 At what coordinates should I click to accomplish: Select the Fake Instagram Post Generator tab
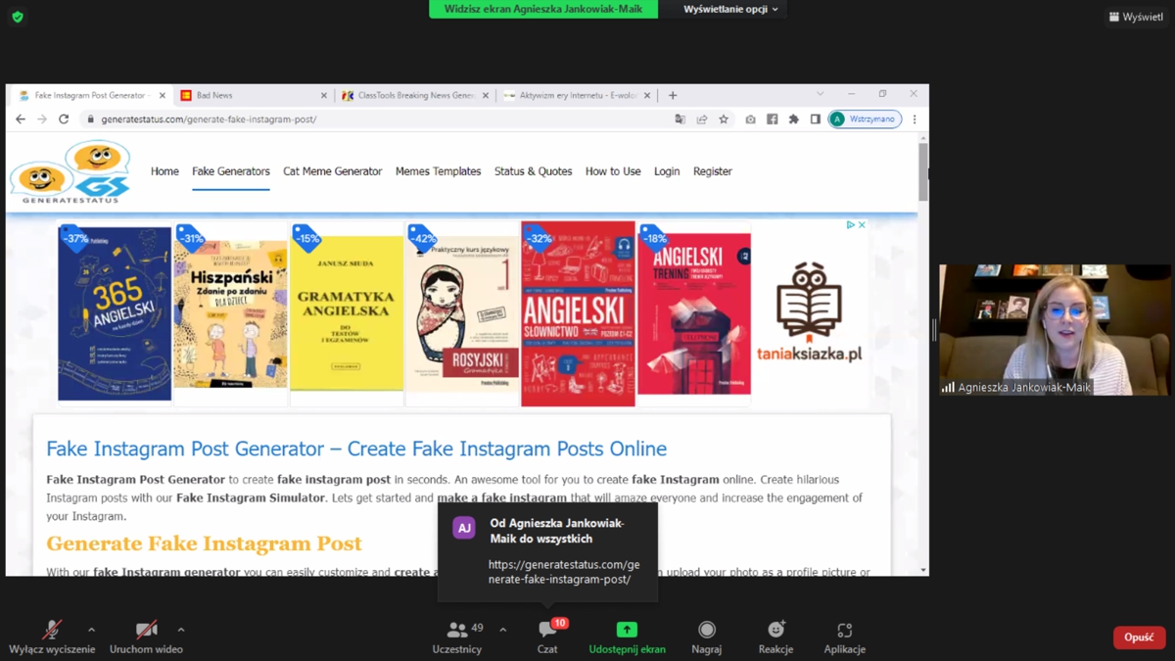(x=90, y=95)
